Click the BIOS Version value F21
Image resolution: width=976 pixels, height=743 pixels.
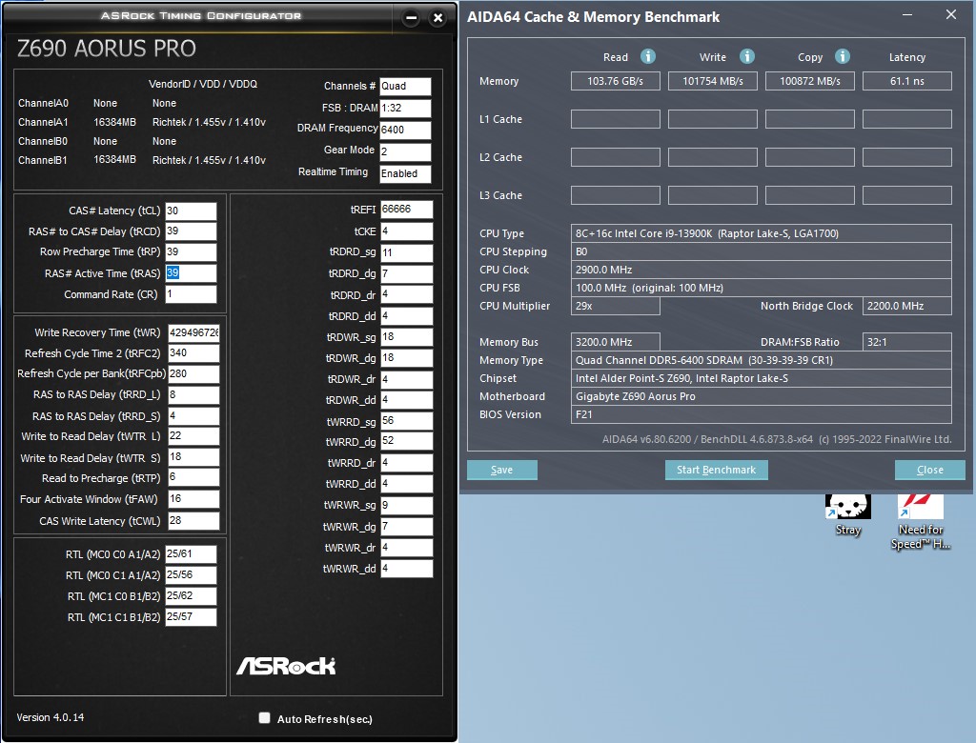pos(762,414)
